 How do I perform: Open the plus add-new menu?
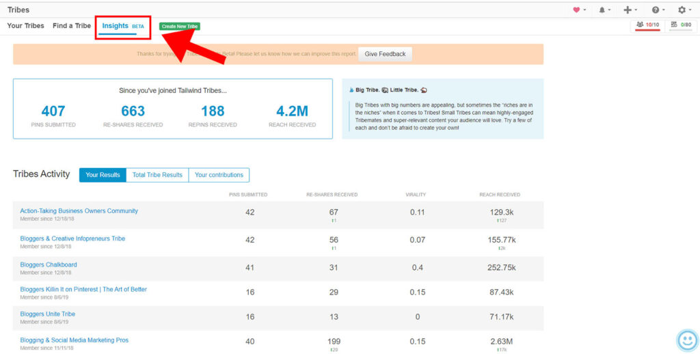tap(630, 10)
